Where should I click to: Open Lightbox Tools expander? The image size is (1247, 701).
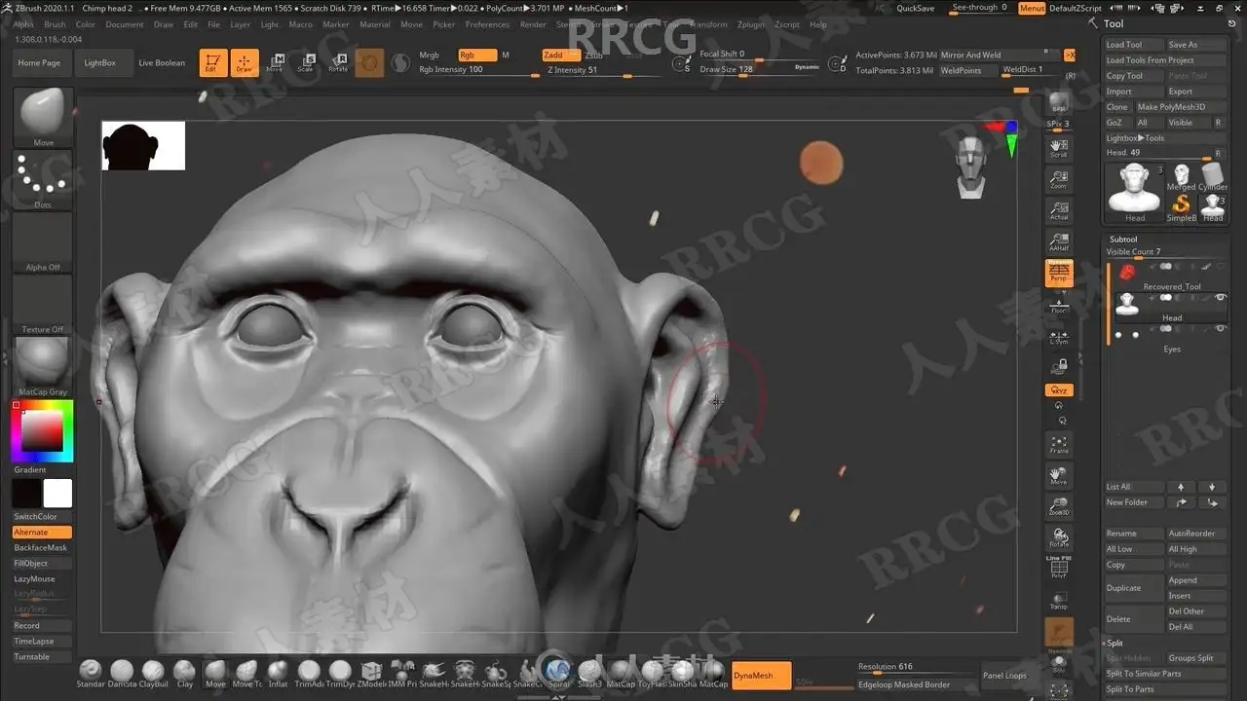click(1135, 138)
